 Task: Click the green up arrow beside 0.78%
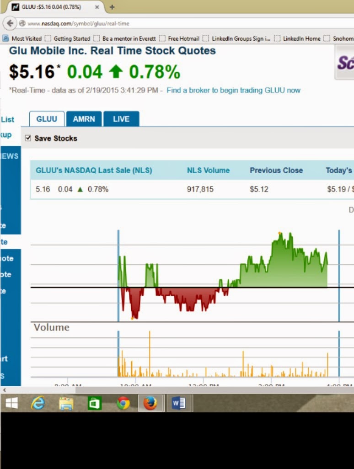click(116, 72)
